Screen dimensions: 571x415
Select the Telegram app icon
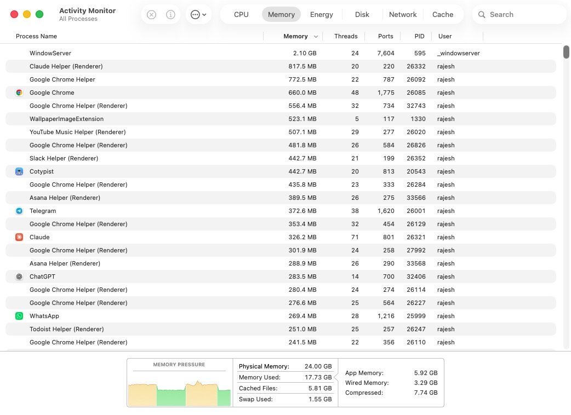pyautogui.click(x=19, y=211)
